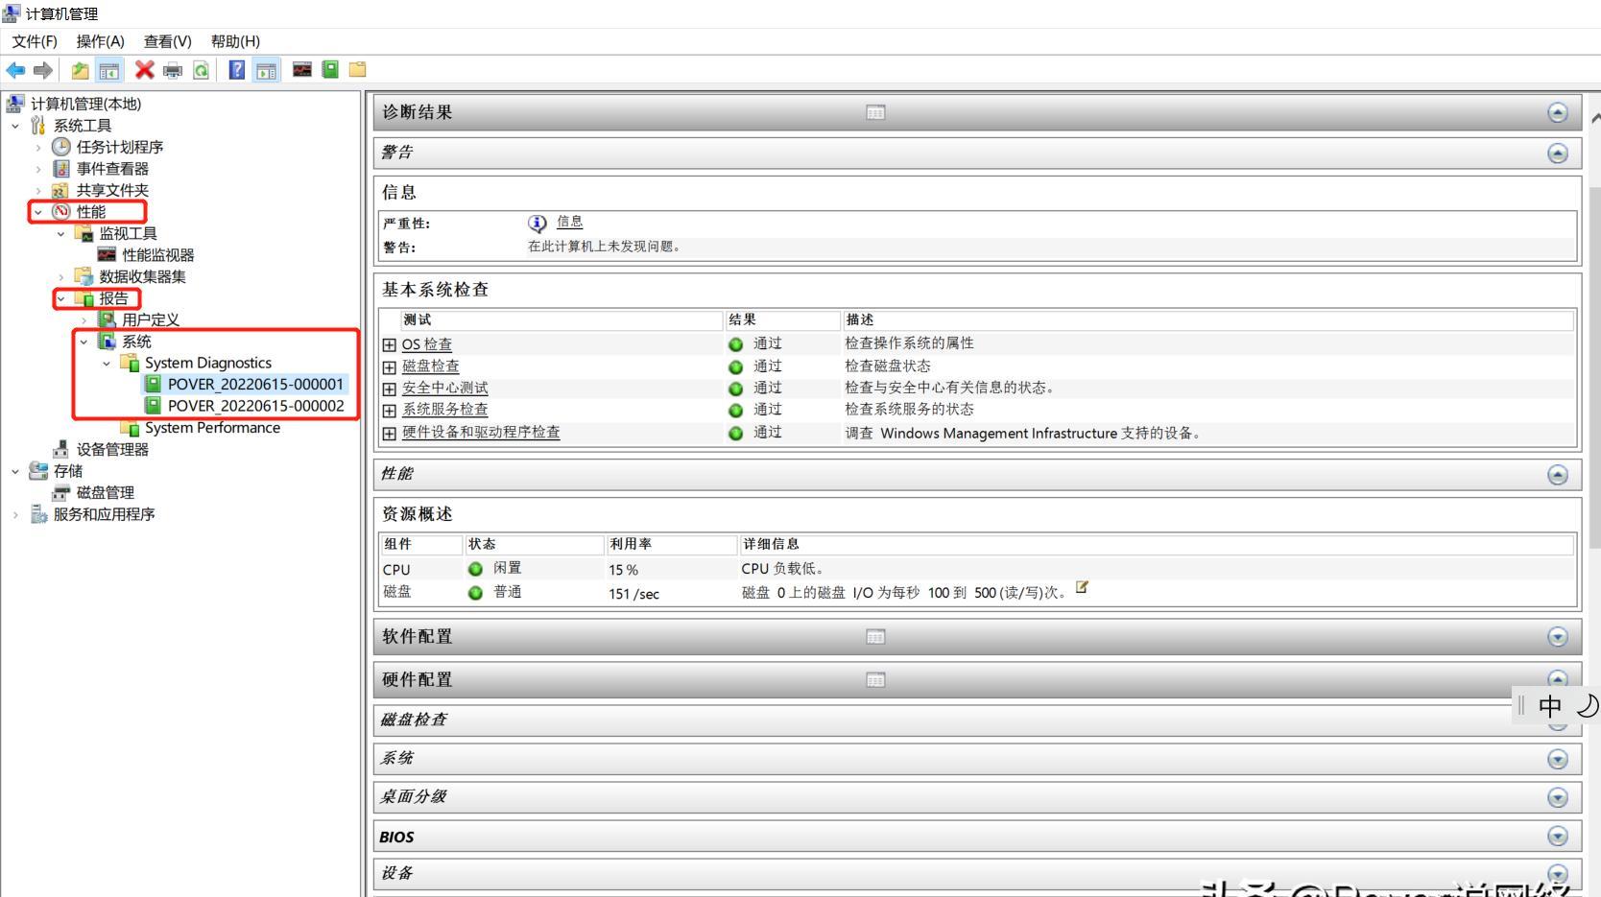Select 用户定义 under 报告
The height and width of the screenshot is (897, 1601).
[x=151, y=319]
